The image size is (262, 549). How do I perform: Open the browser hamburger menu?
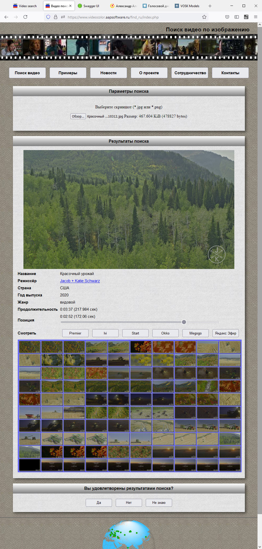click(256, 17)
